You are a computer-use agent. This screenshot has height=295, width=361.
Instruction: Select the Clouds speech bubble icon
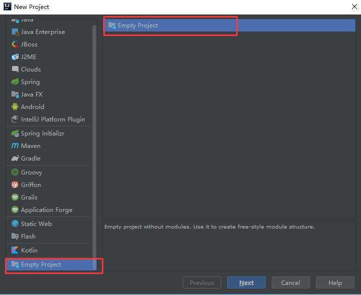point(15,69)
